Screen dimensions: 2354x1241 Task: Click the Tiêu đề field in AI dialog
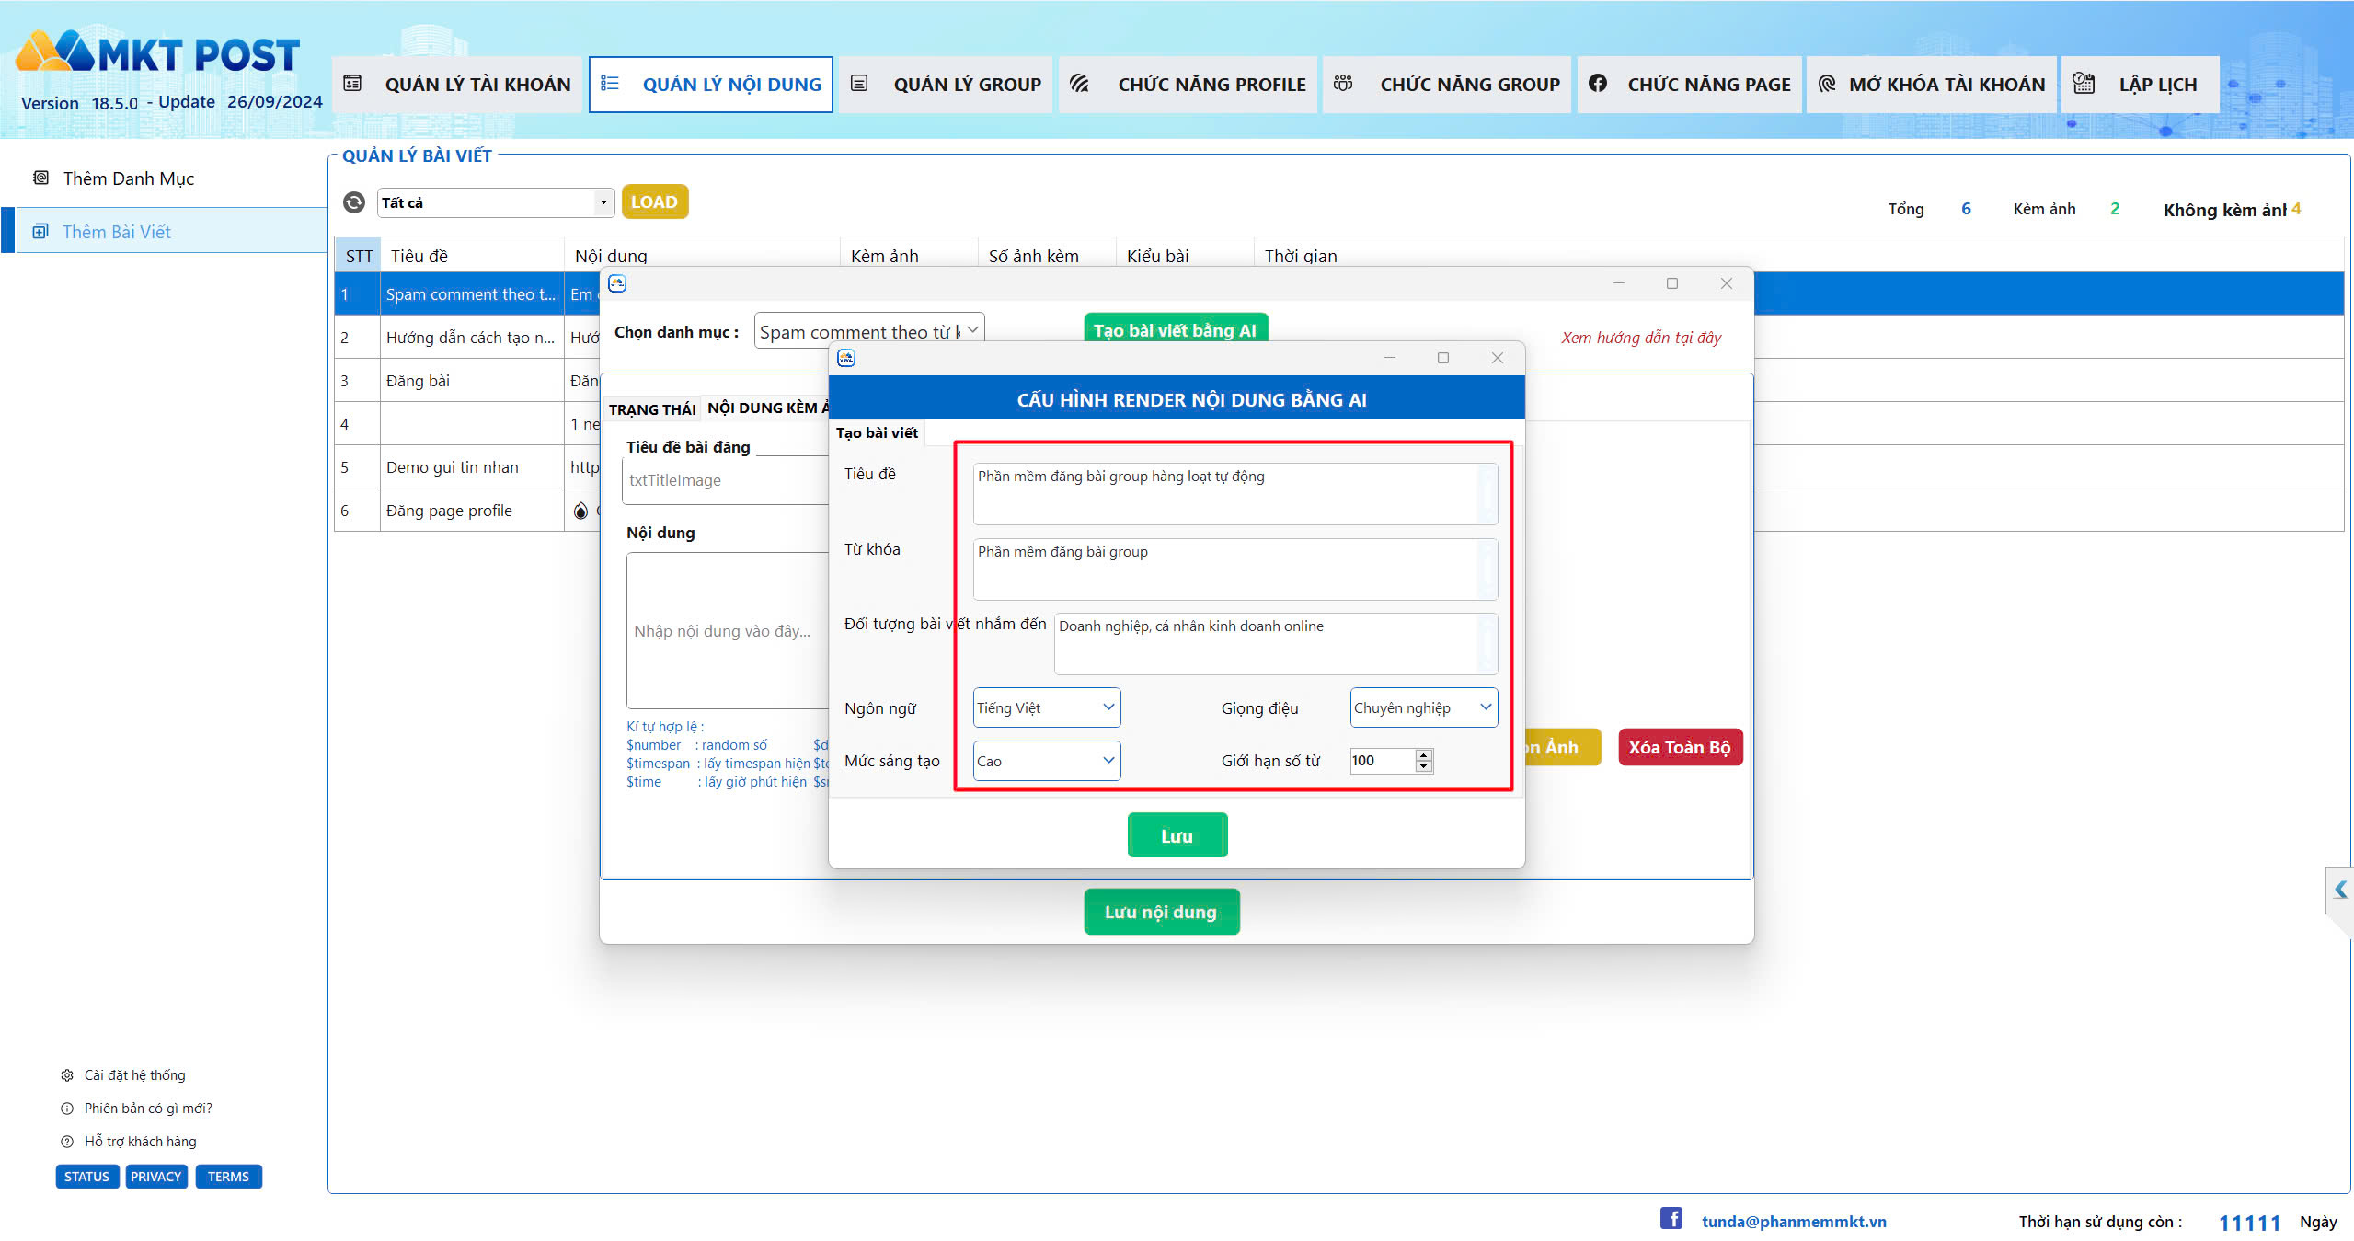point(1234,494)
